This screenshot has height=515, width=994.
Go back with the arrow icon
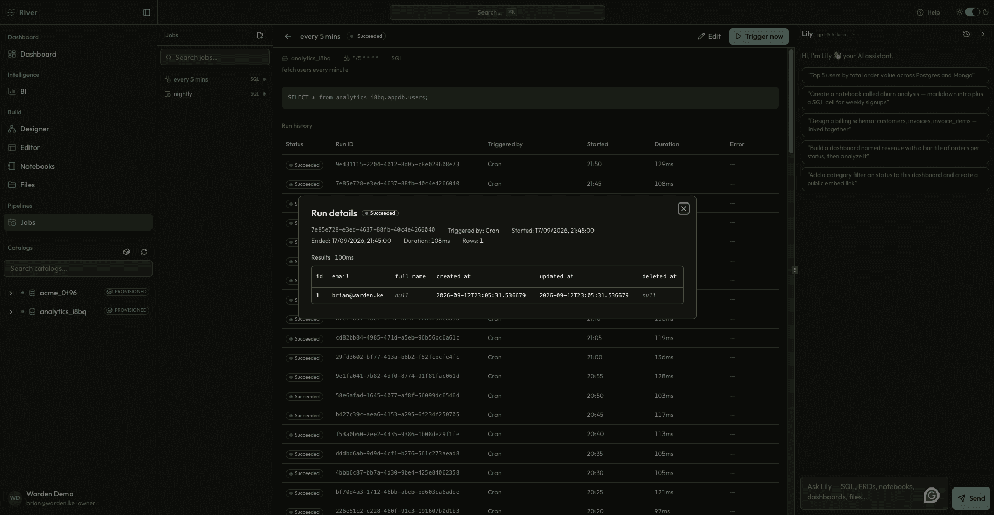coord(288,36)
